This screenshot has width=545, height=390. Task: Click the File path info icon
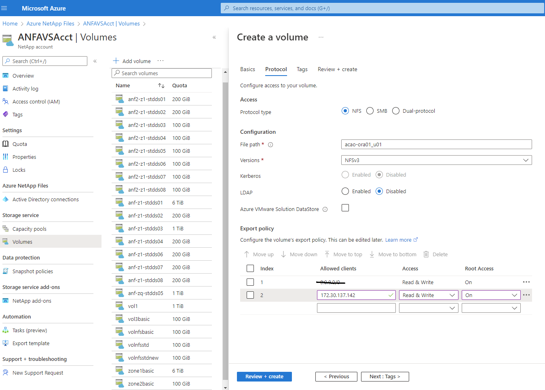270,145
